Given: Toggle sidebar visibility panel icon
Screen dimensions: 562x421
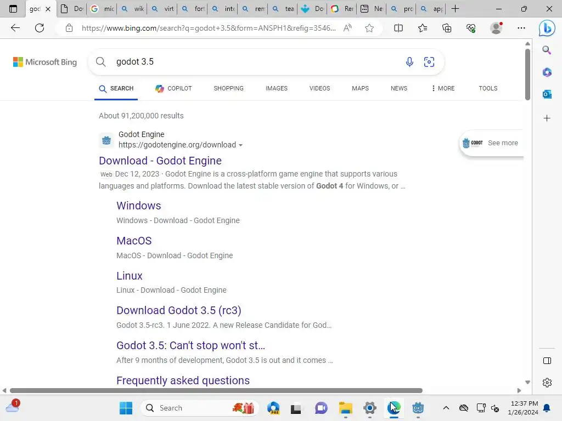Looking at the screenshot, I should point(547,361).
